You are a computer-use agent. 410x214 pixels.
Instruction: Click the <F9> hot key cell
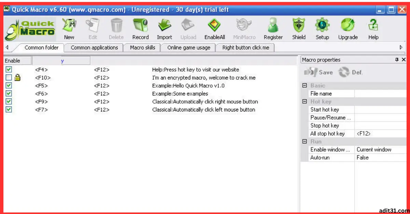coord(41,102)
